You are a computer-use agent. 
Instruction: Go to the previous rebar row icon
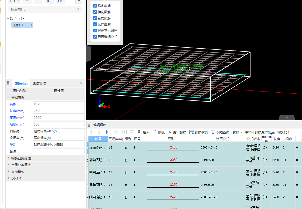pyautogui.click(x=99, y=132)
